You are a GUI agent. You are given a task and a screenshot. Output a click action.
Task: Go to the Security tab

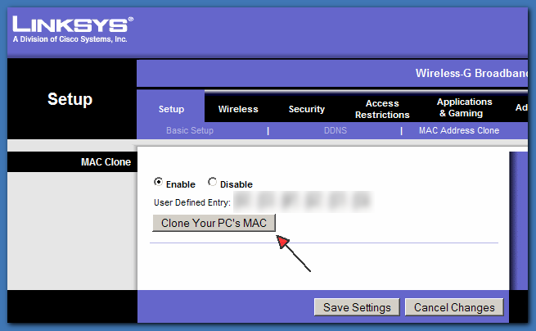pyautogui.click(x=307, y=109)
